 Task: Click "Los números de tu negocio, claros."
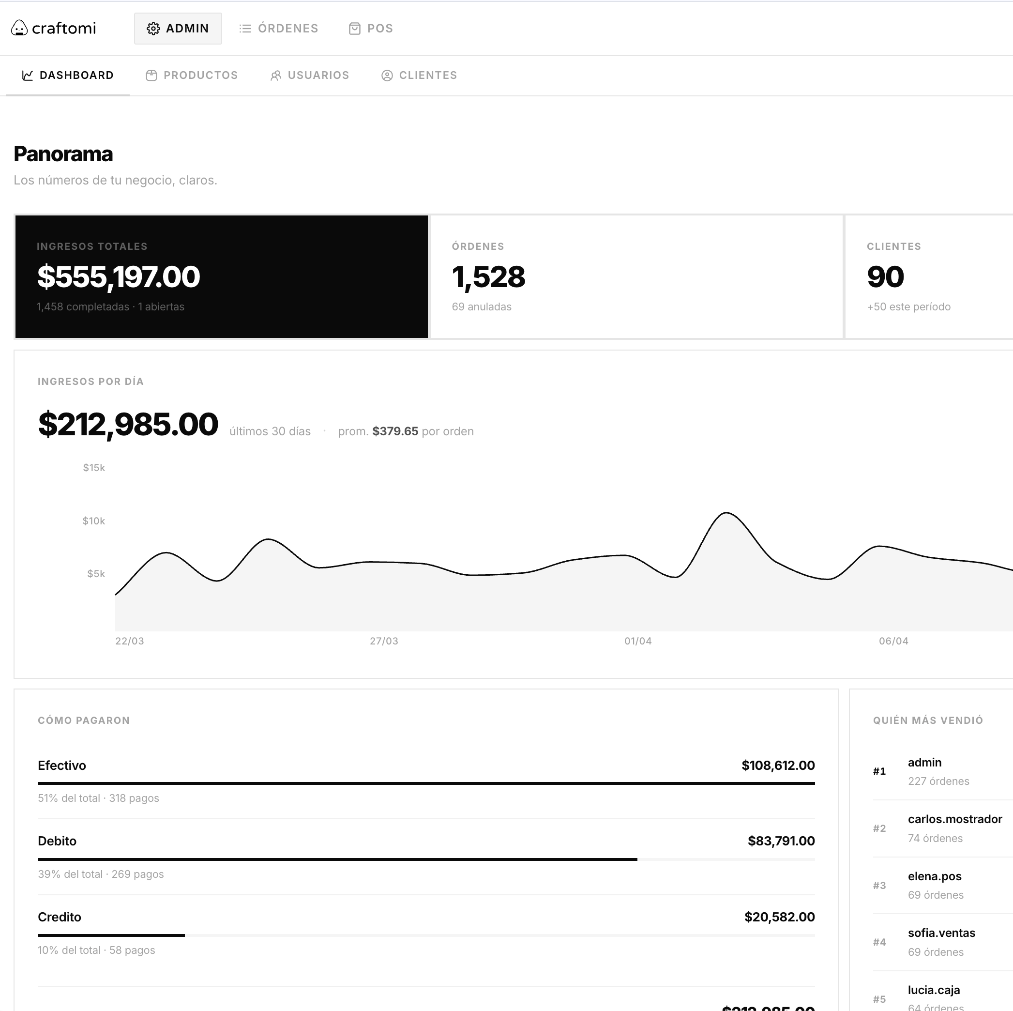pos(115,181)
